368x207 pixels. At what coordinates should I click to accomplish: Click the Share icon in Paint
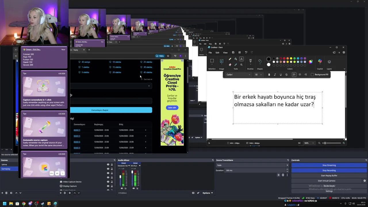pos(239,52)
